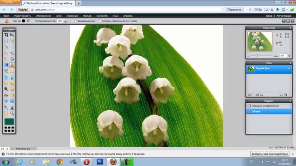This screenshot has width=296, height=166.
Task: Select the Smudge tool
Action: tap(6, 83)
